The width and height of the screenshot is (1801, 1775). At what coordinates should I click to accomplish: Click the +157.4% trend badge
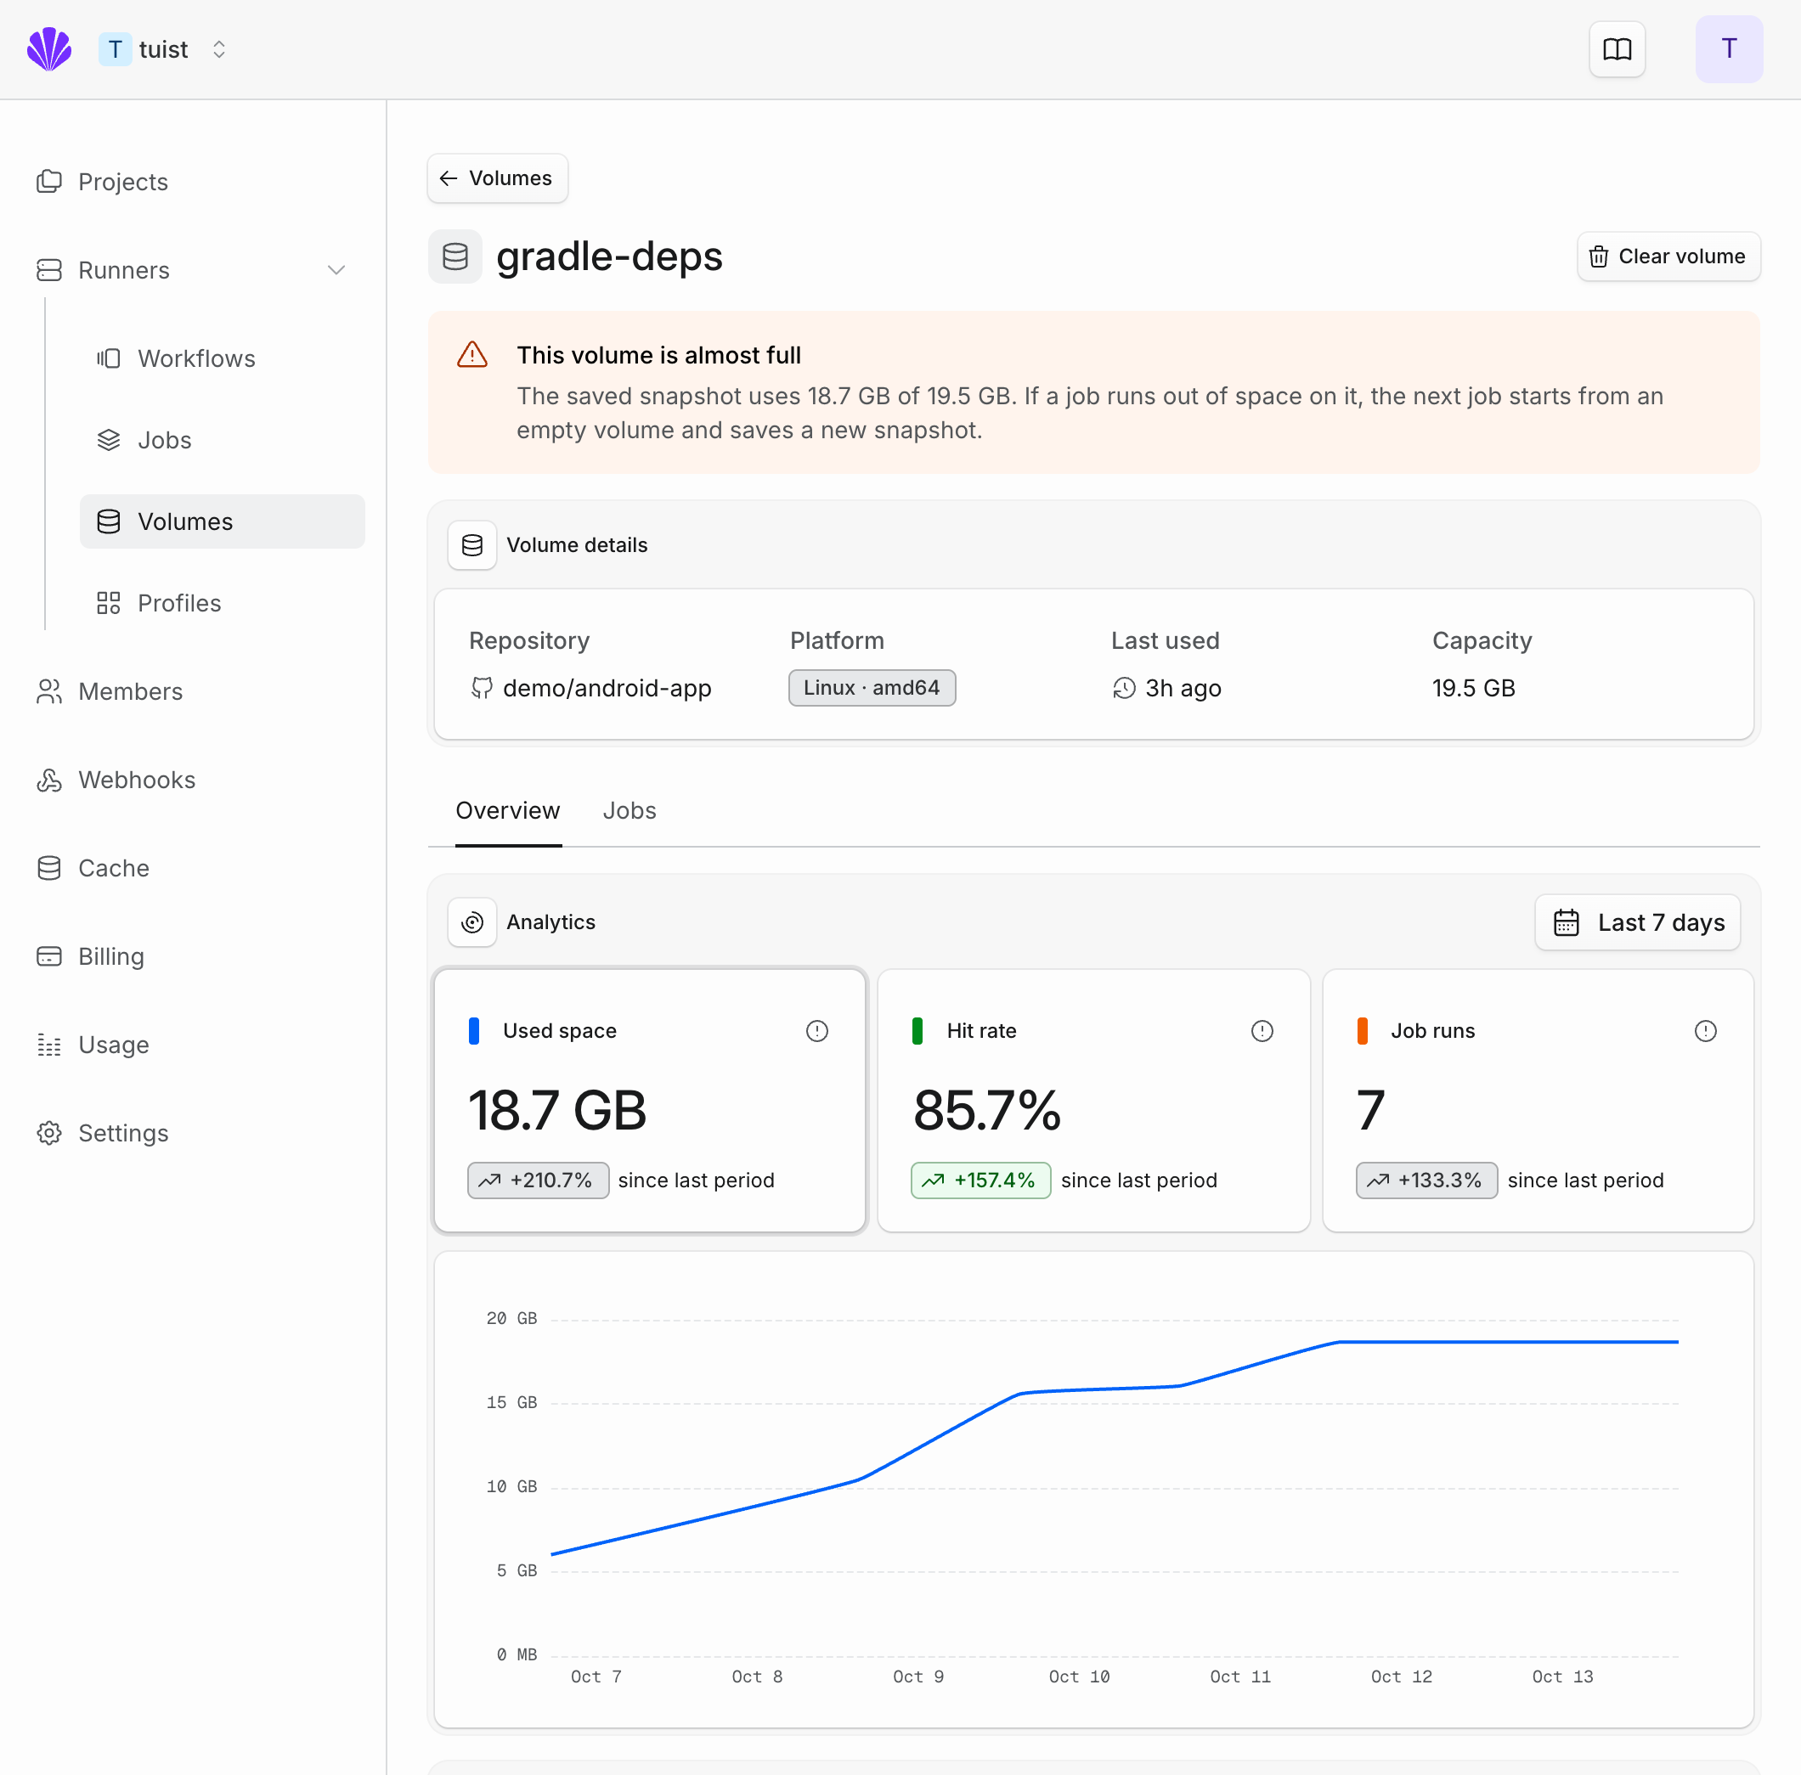980,1181
